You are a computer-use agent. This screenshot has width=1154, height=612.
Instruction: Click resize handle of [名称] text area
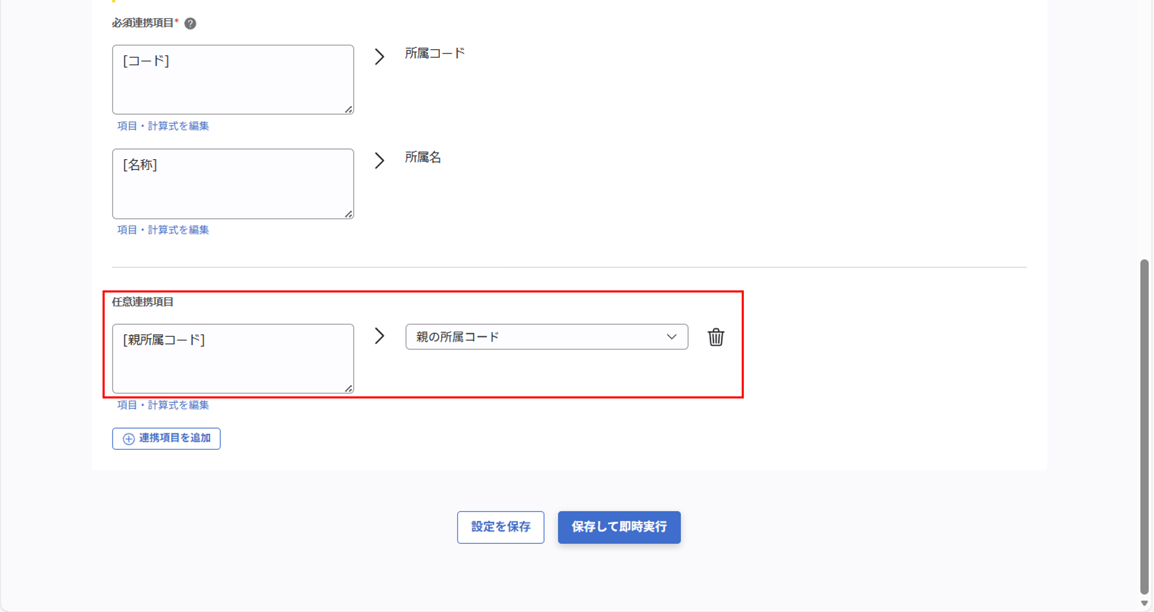coord(349,214)
